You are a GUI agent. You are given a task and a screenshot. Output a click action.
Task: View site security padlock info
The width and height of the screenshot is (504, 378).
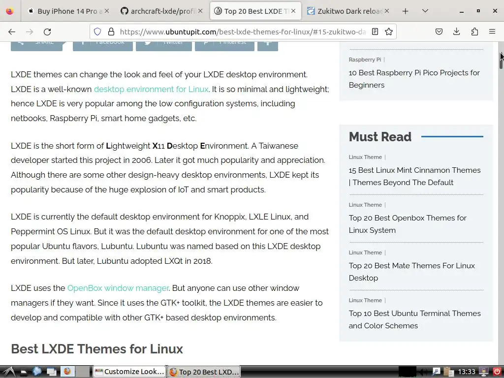111,31
